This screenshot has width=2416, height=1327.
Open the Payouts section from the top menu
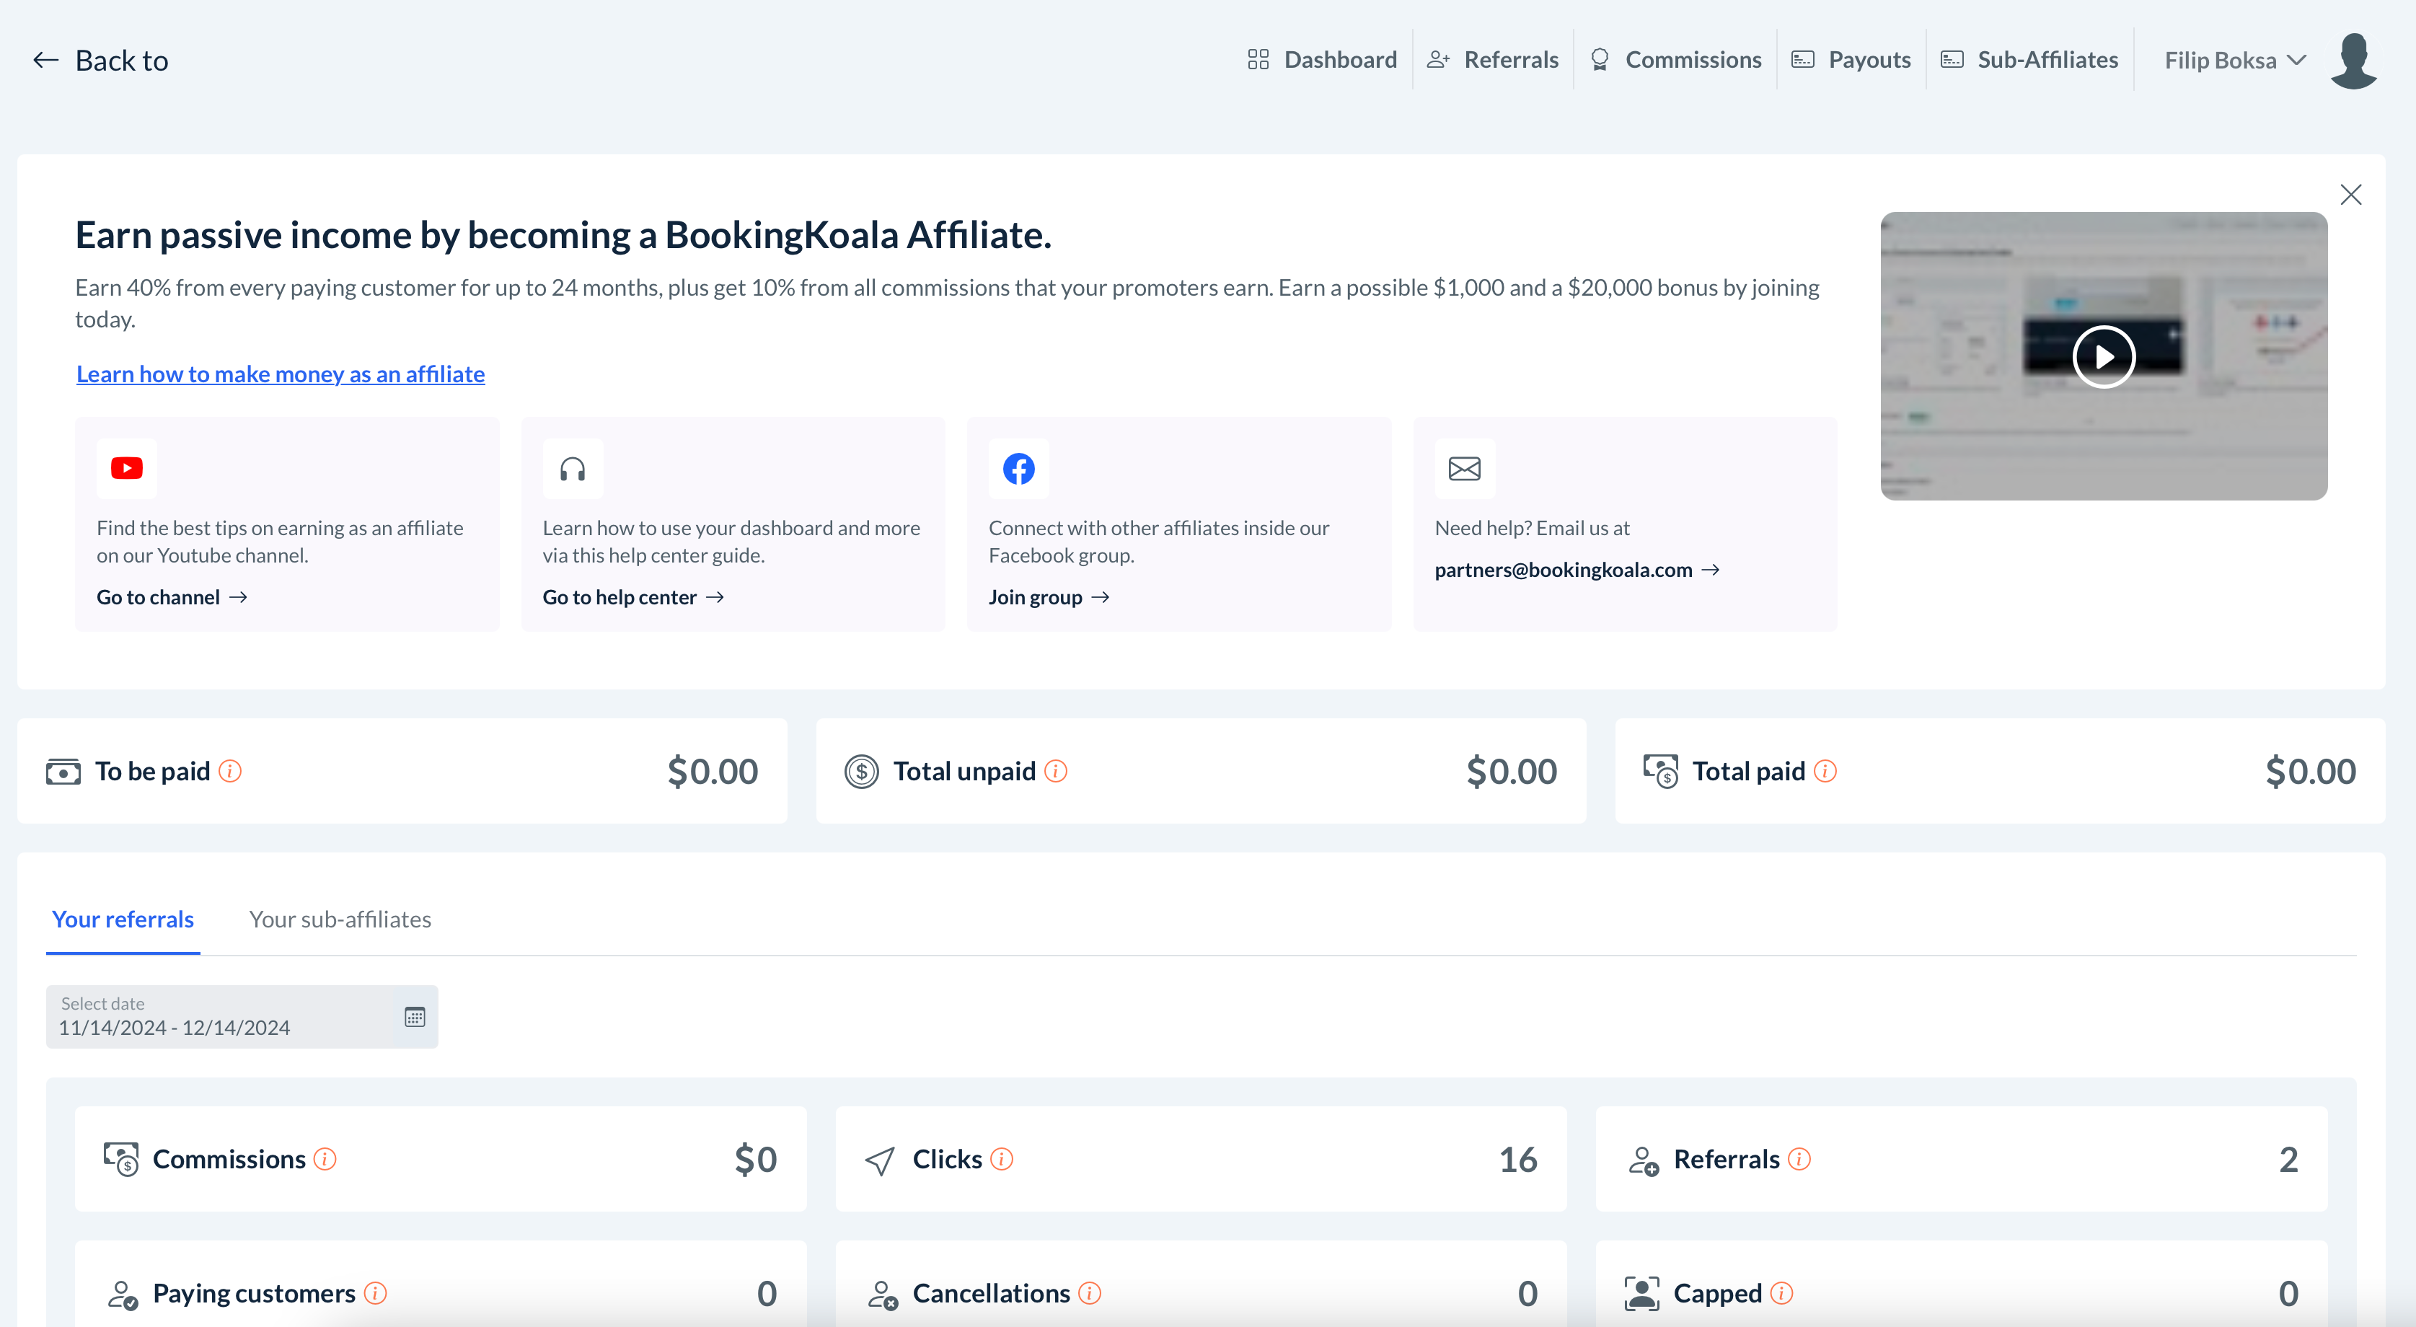click(x=1867, y=58)
